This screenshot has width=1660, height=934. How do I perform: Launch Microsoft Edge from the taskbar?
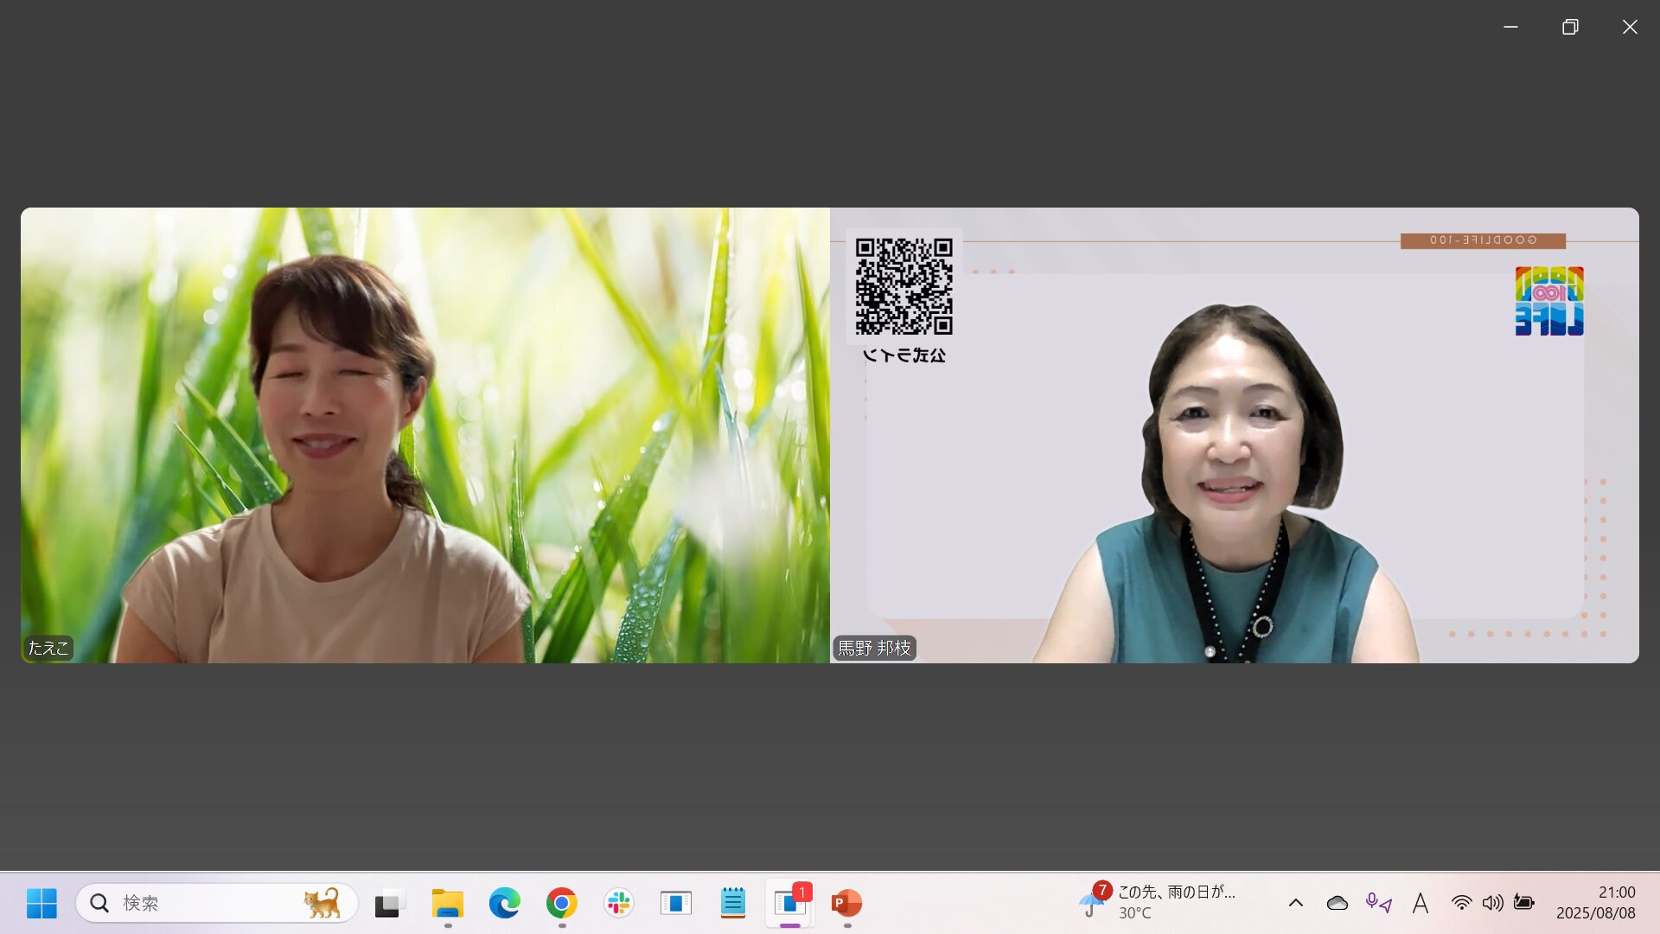pos(505,903)
